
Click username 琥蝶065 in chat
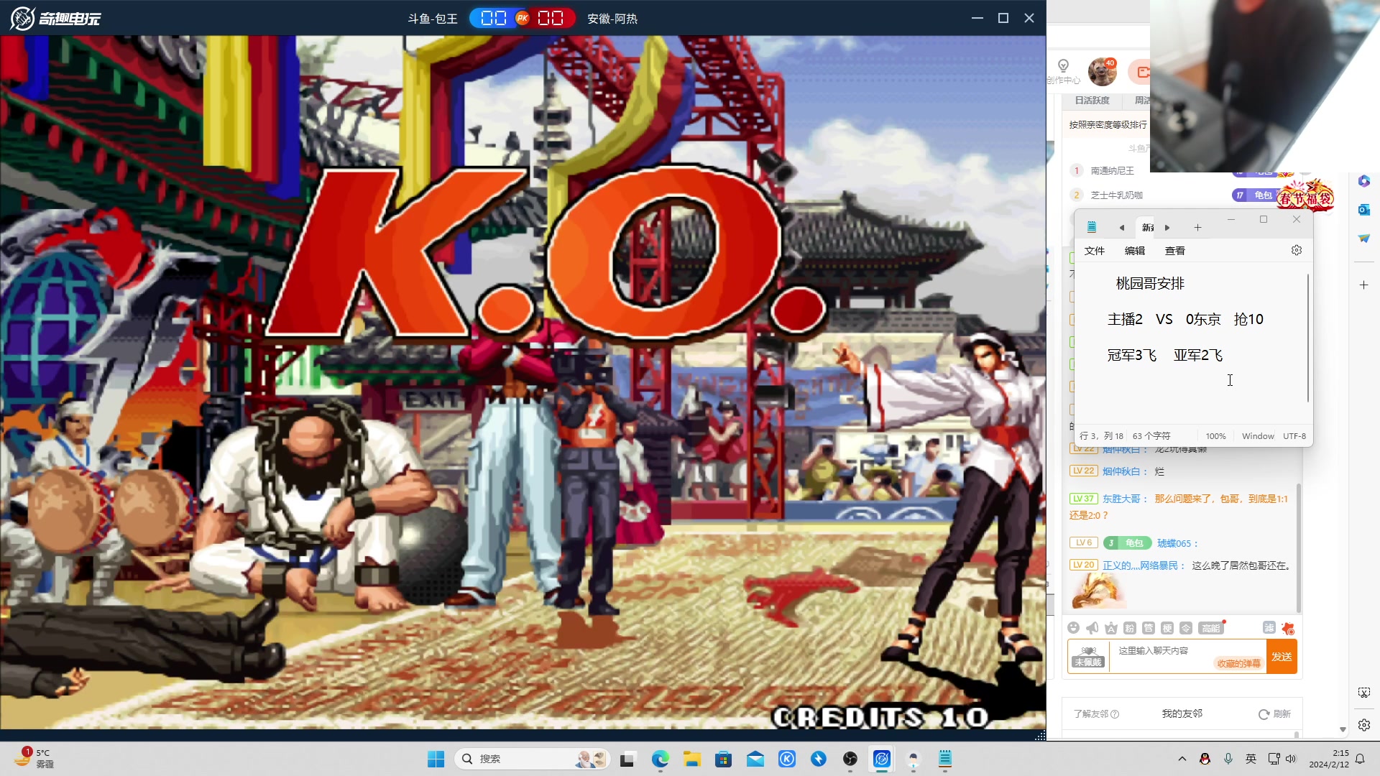pos(1174,543)
